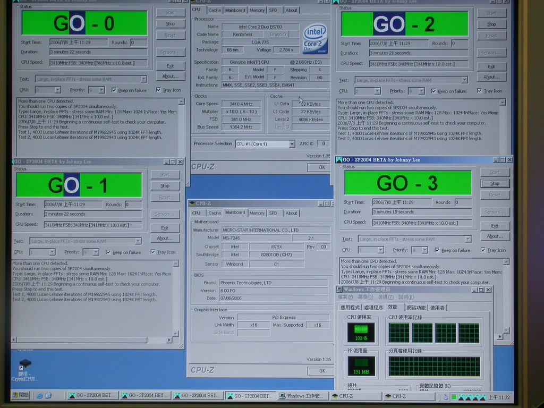Click the pressed GO - SP2004 taskbar button
The width and height of the screenshot is (544, 408).
[x=251, y=396]
